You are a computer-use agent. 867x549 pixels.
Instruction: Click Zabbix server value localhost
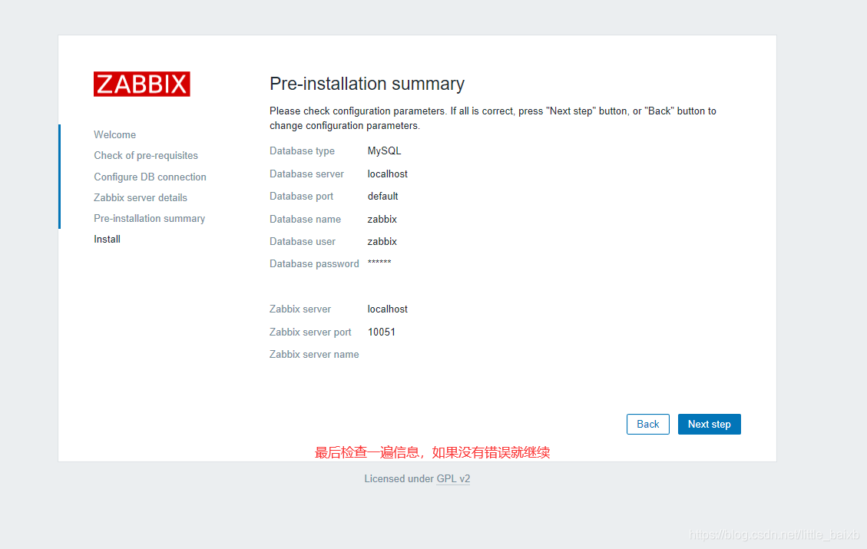[x=387, y=309]
